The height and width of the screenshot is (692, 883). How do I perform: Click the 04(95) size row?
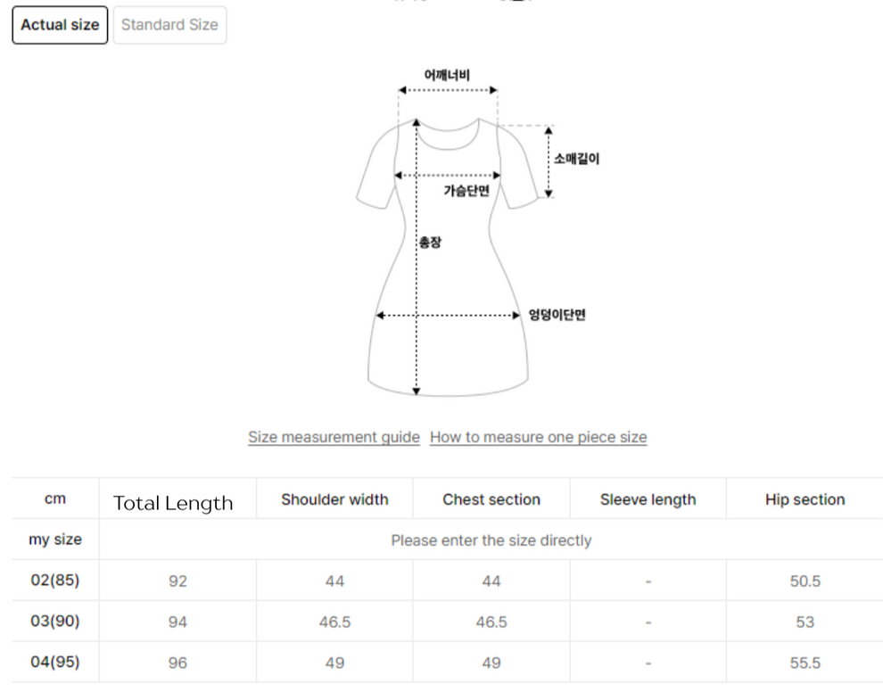54,663
